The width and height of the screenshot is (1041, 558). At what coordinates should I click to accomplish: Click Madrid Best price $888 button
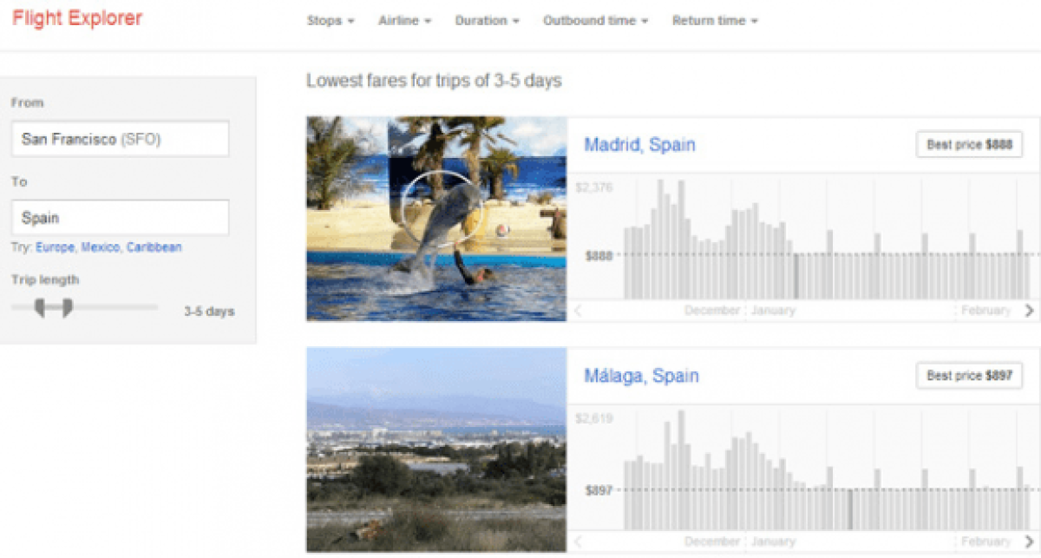point(968,145)
